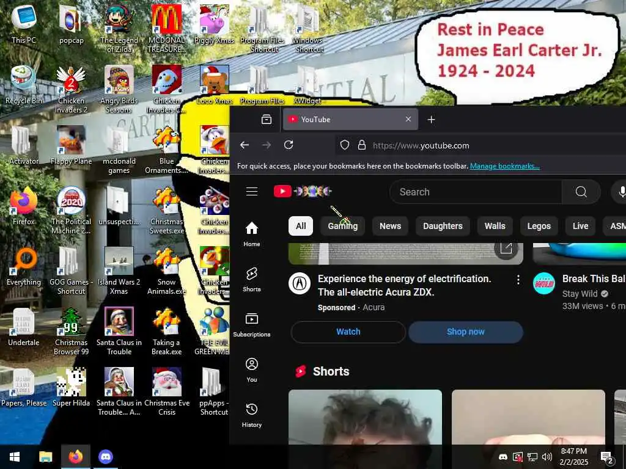This screenshot has height=469, width=626.
Task: Open the Super Hilda desktop icon
Action: point(71,388)
